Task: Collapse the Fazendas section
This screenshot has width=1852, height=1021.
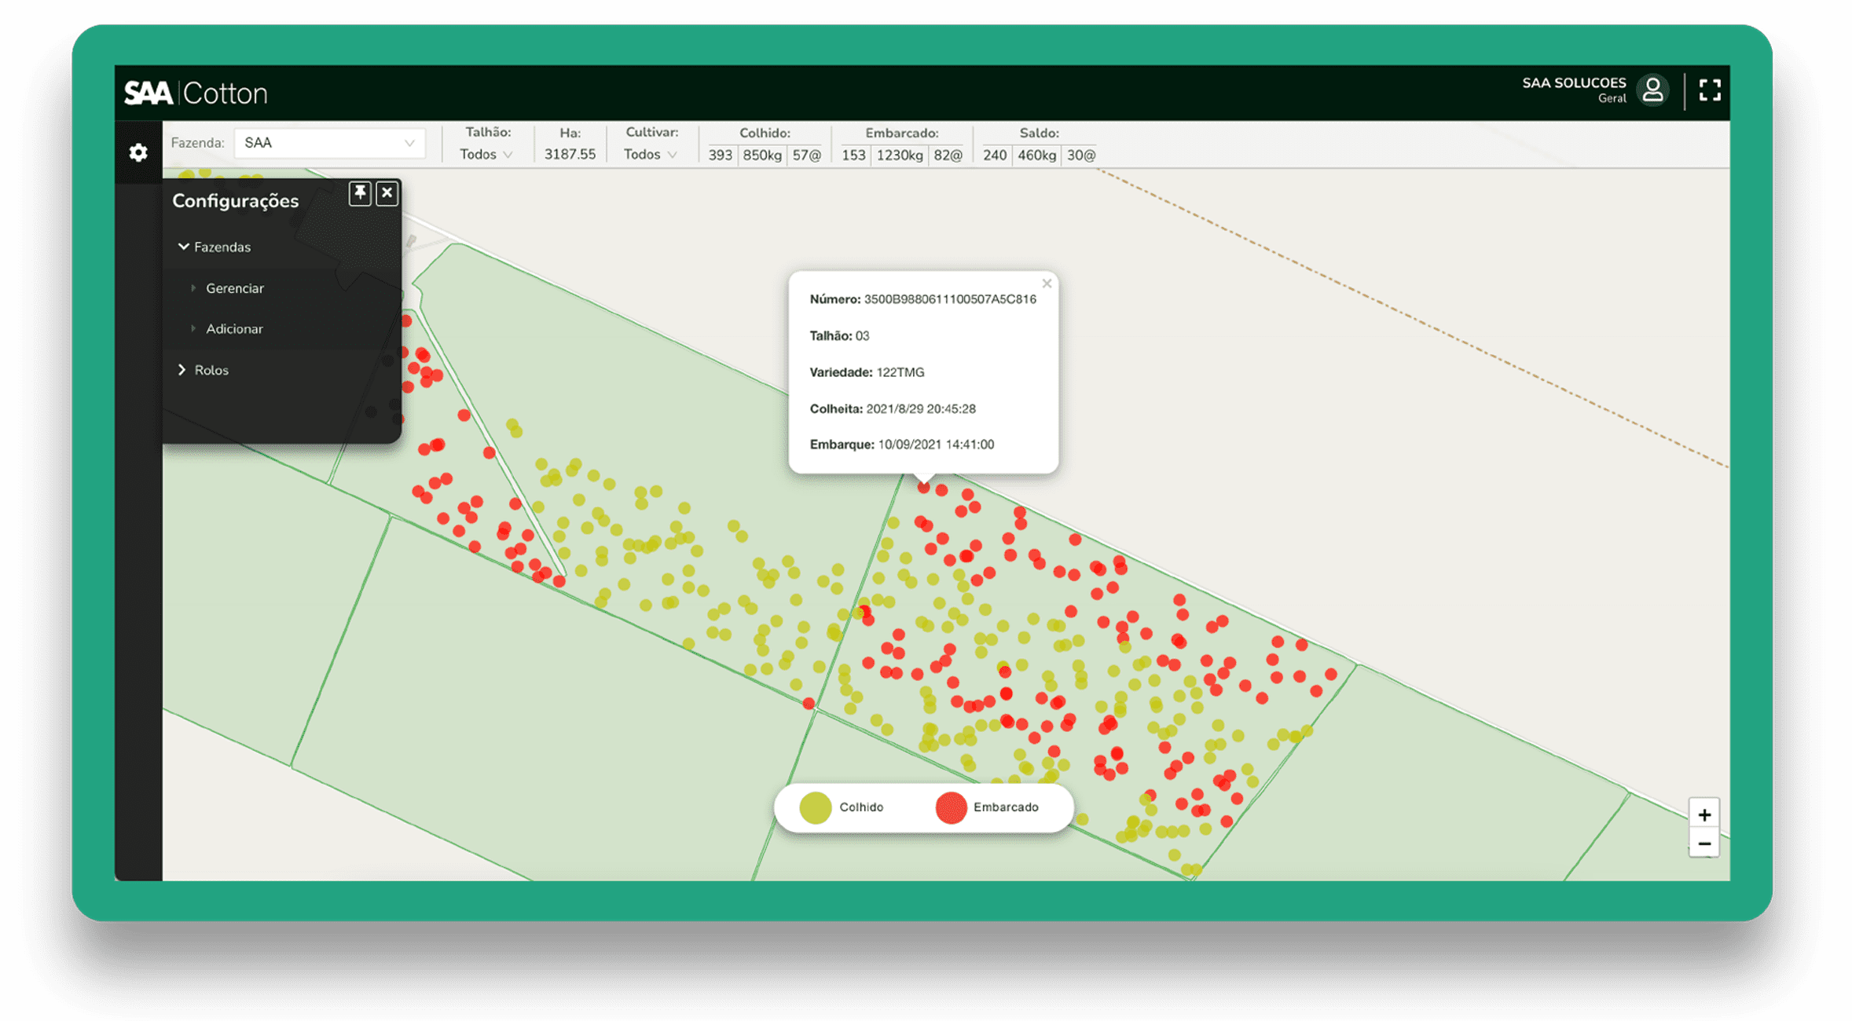Action: [x=214, y=247]
